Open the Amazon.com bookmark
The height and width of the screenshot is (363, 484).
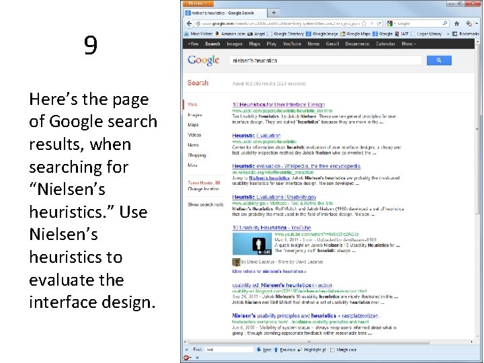230,34
